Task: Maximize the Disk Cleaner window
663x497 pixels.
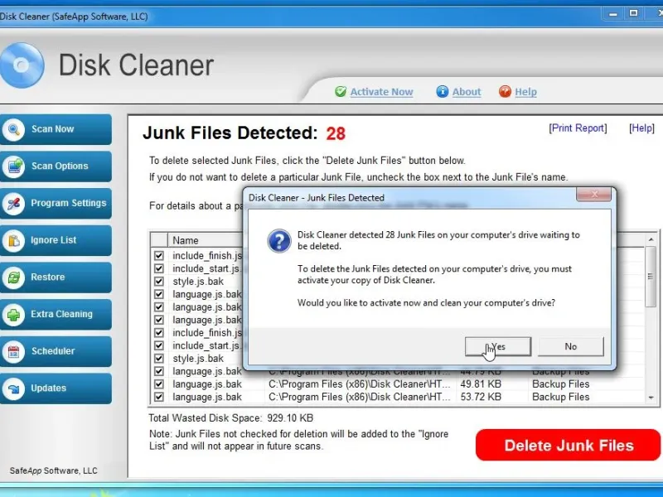Action: click(633, 14)
